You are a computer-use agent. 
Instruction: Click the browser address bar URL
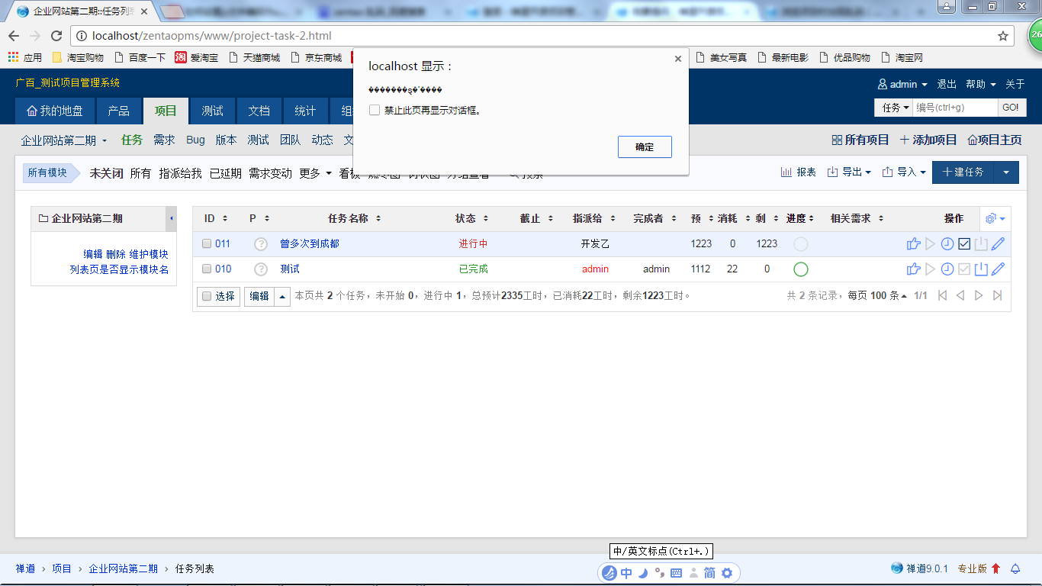(212, 36)
